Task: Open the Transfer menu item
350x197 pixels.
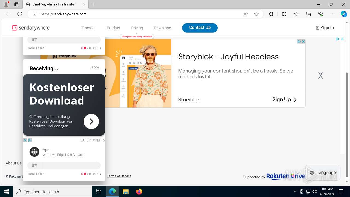Action: (x=89, y=28)
